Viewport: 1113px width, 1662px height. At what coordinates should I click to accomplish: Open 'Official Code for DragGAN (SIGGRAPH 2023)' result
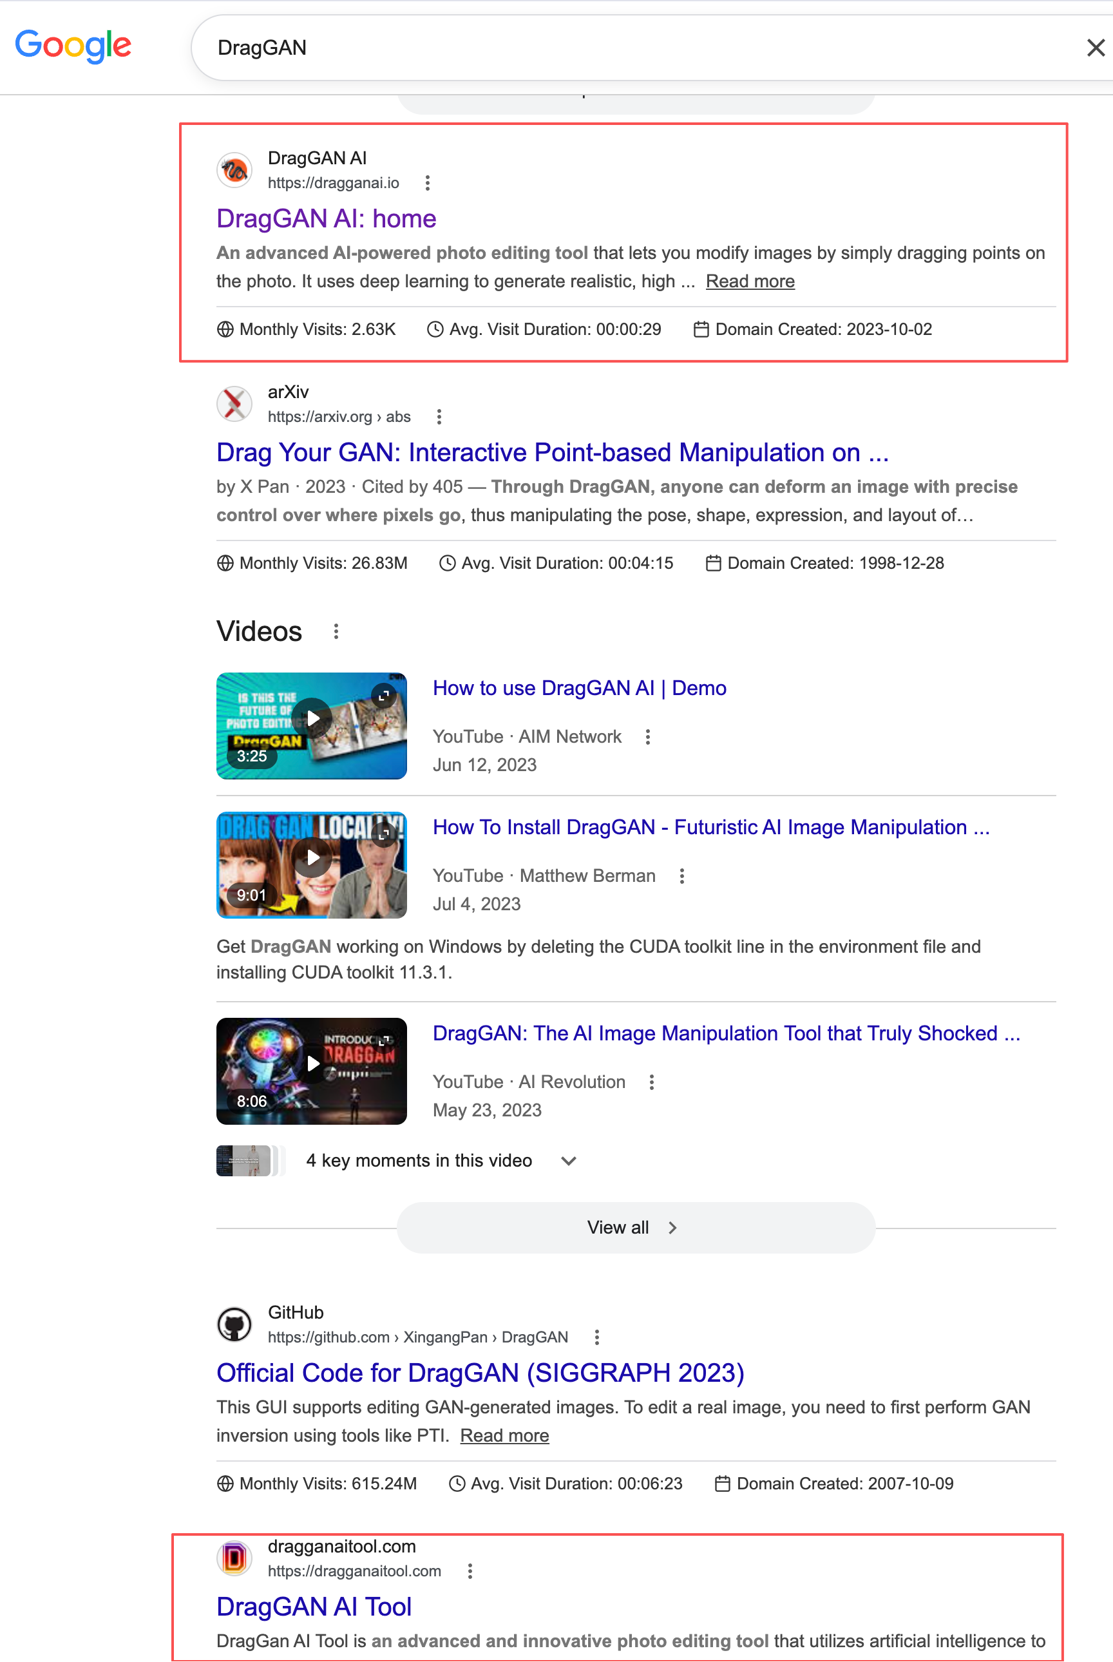tap(480, 1373)
